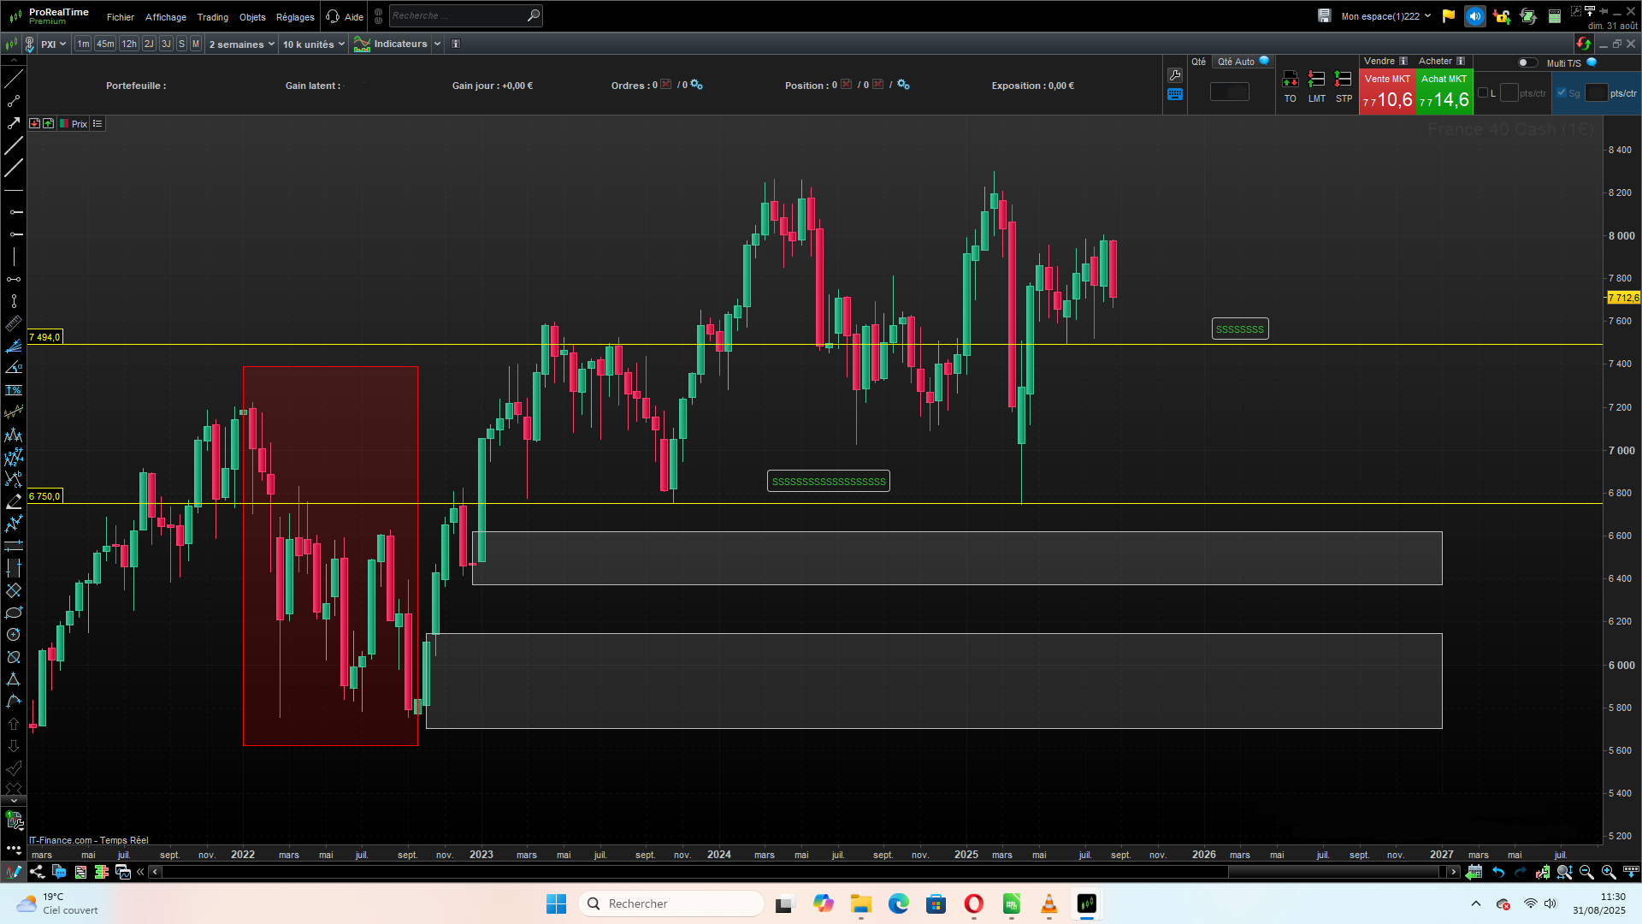1642x924 pixels.
Task: Open the PXI instrument dropdown
Action: 53,44
